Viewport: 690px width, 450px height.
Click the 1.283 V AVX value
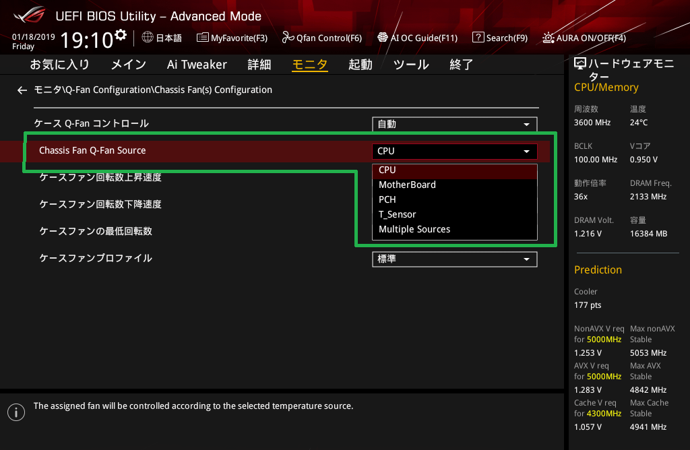tap(588, 390)
